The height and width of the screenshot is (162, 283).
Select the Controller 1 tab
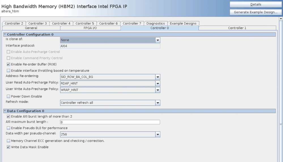click(237, 28)
